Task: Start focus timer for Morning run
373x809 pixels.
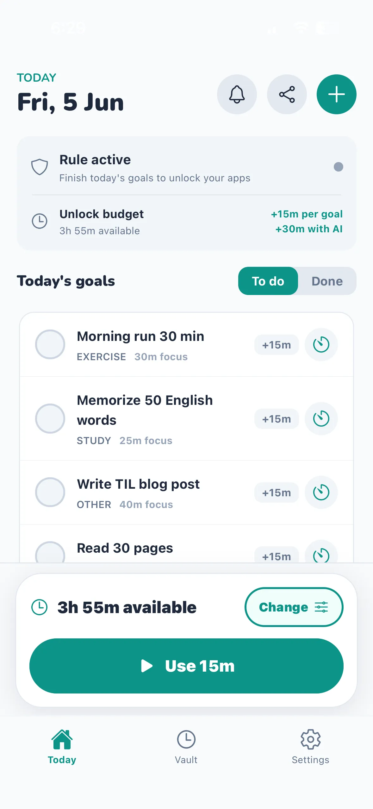Action: click(x=321, y=344)
